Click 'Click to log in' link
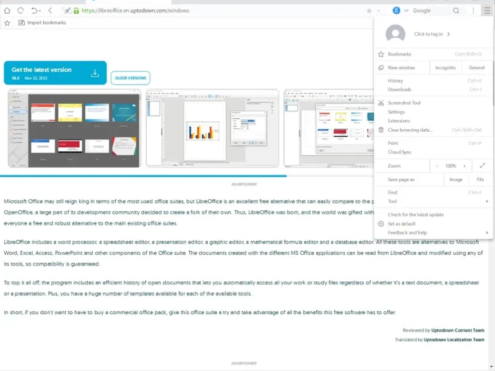 click(431, 34)
